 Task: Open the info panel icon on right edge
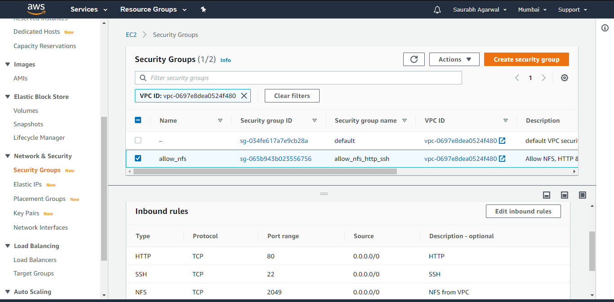click(605, 27)
